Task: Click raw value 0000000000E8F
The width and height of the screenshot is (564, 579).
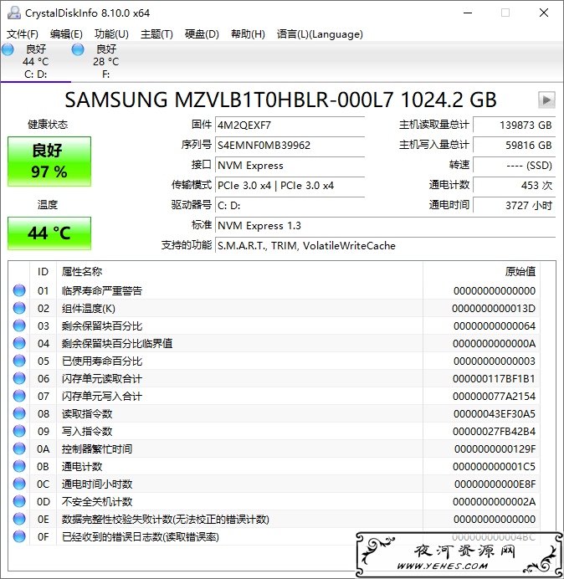Action: pyautogui.click(x=495, y=484)
